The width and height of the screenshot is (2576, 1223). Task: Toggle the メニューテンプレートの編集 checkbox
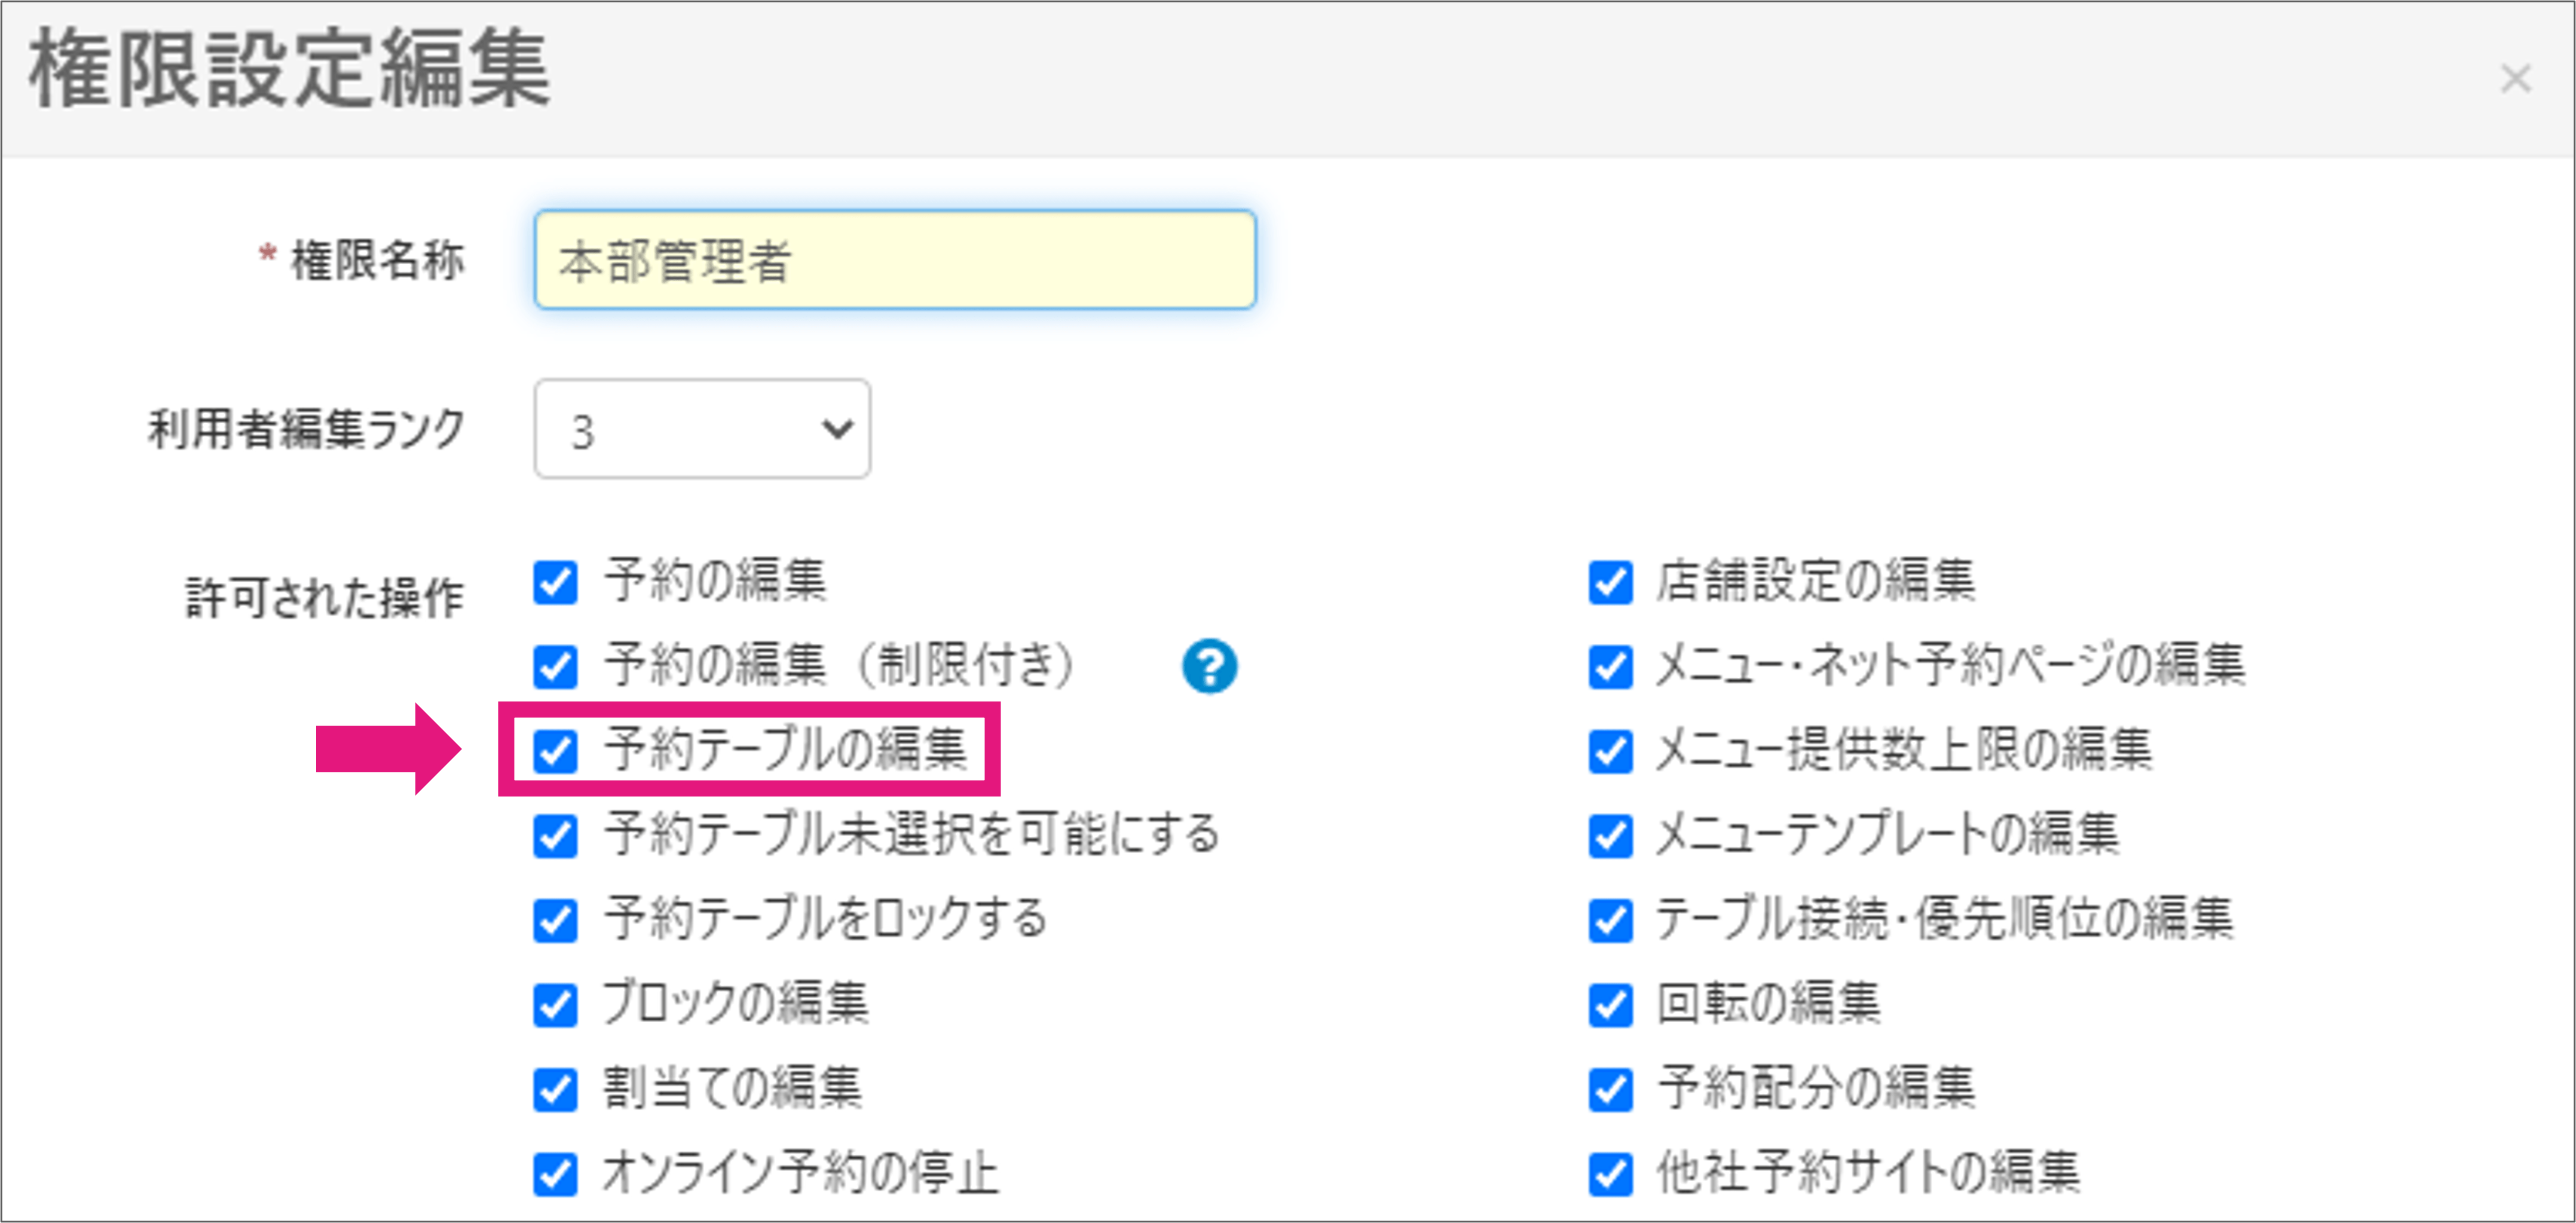point(1610,836)
